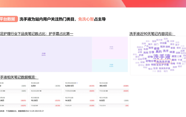
Task: Open the card showing 9.03万
Action: [114, 101]
